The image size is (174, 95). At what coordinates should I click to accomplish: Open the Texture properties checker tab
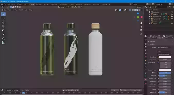[146, 83]
